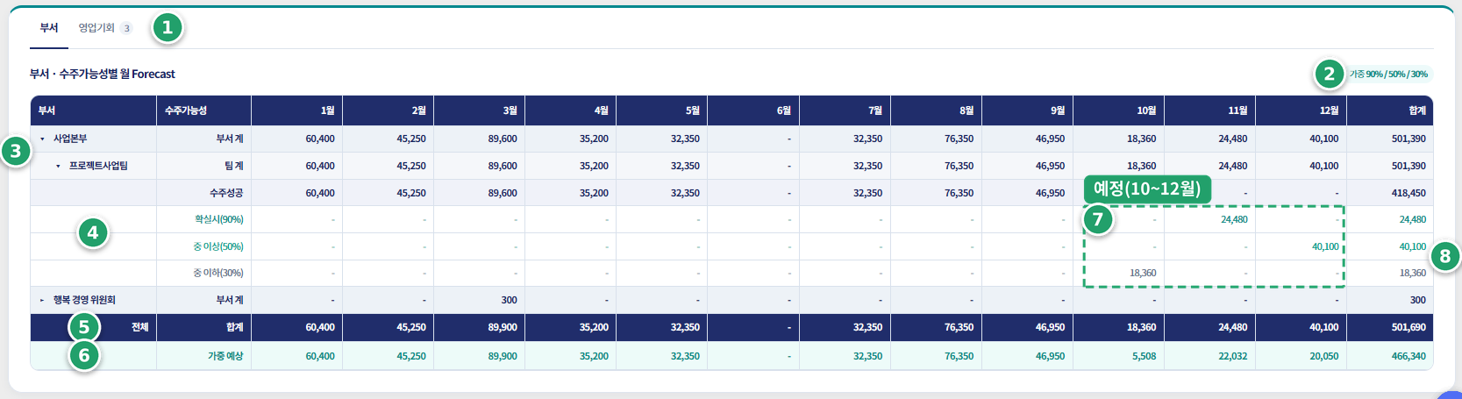The height and width of the screenshot is (399, 1462).
Task: Click 76,350 in 수주성공 row
Action: 959,193
